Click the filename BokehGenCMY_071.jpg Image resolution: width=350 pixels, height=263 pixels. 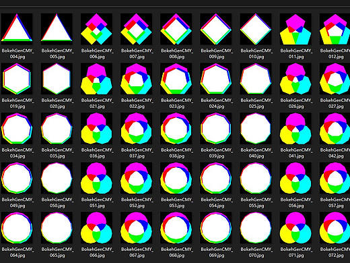(x=296, y=252)
